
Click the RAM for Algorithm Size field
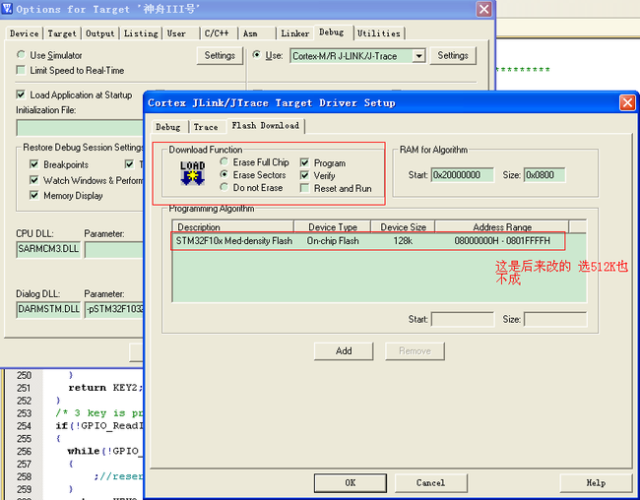[x=544, y=175]
